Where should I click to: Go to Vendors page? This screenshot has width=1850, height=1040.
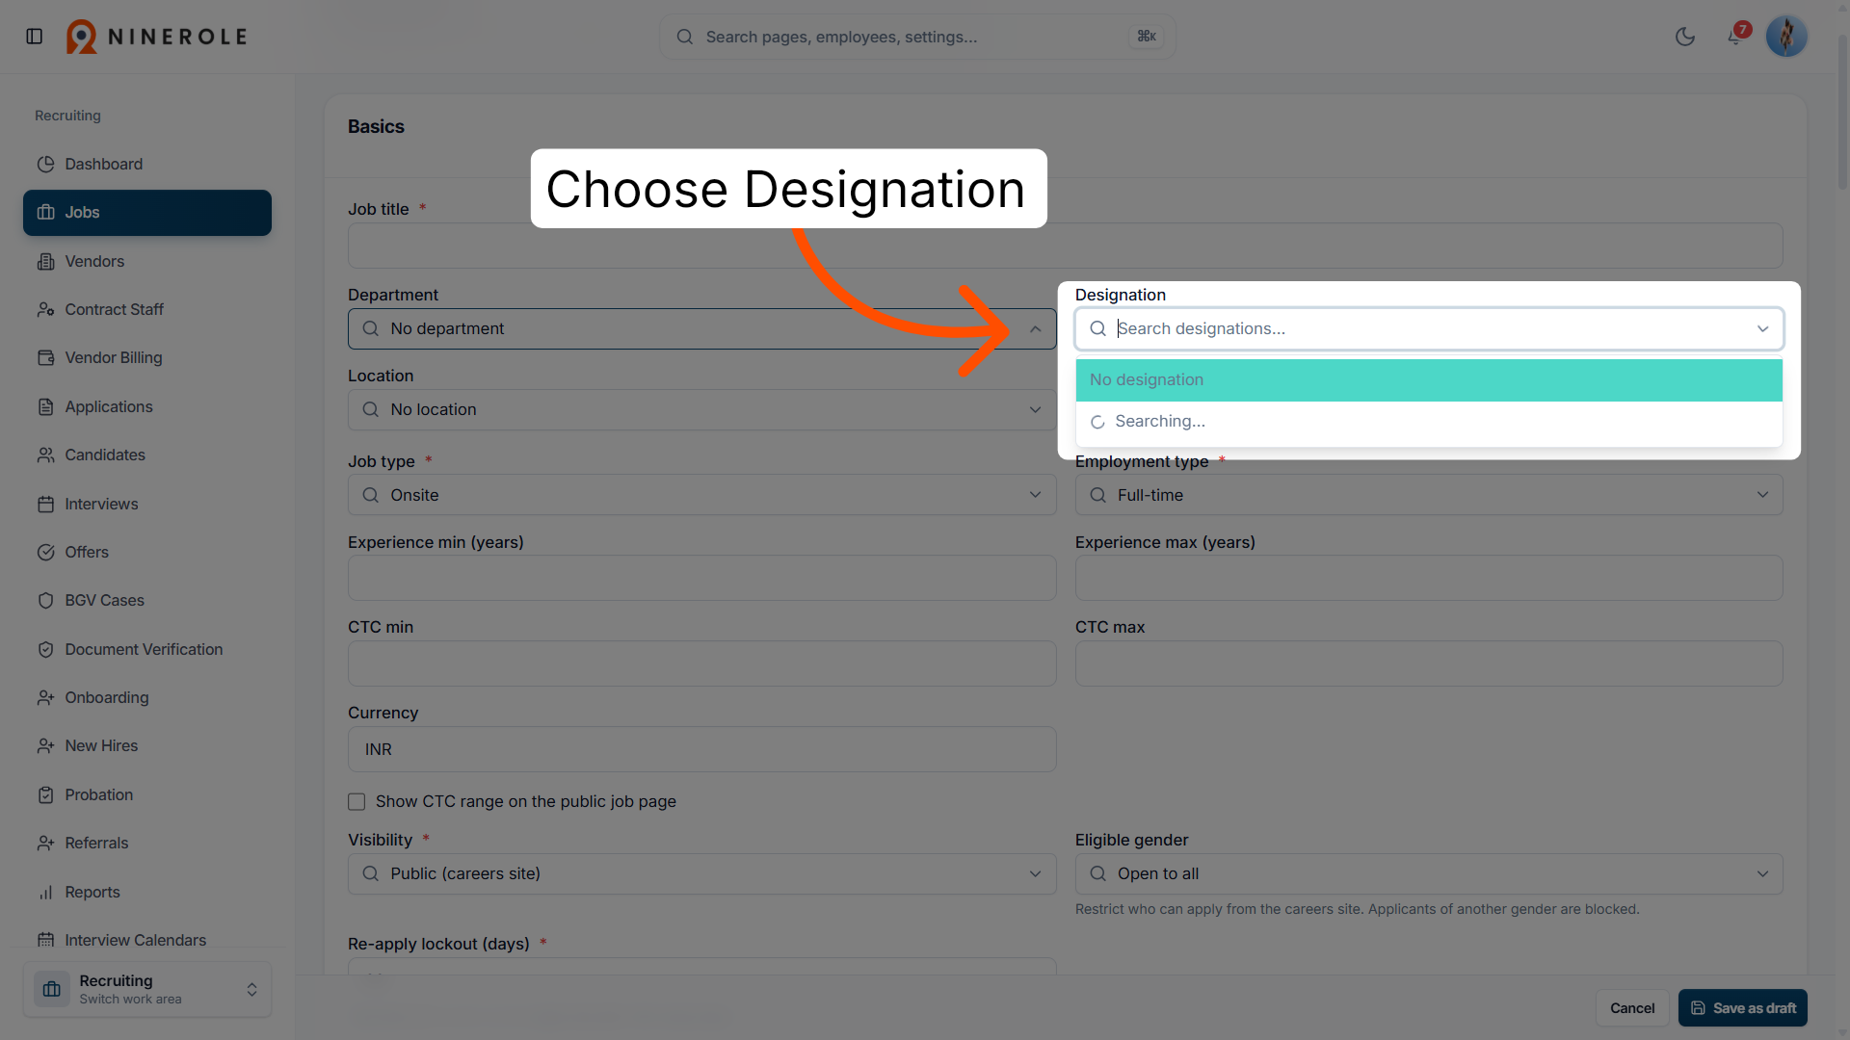pos(147,261)
